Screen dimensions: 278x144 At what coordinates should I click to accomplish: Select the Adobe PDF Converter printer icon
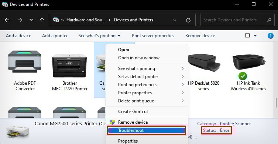[25, 62]
